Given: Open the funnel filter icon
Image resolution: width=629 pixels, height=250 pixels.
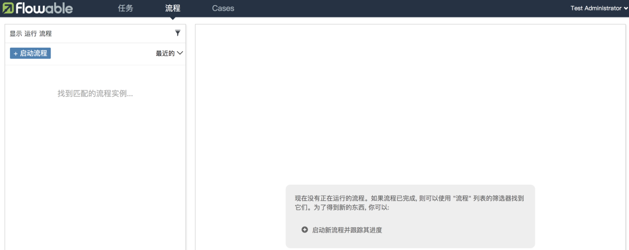Looking at the screenshot, I should [x=178, y=33].
